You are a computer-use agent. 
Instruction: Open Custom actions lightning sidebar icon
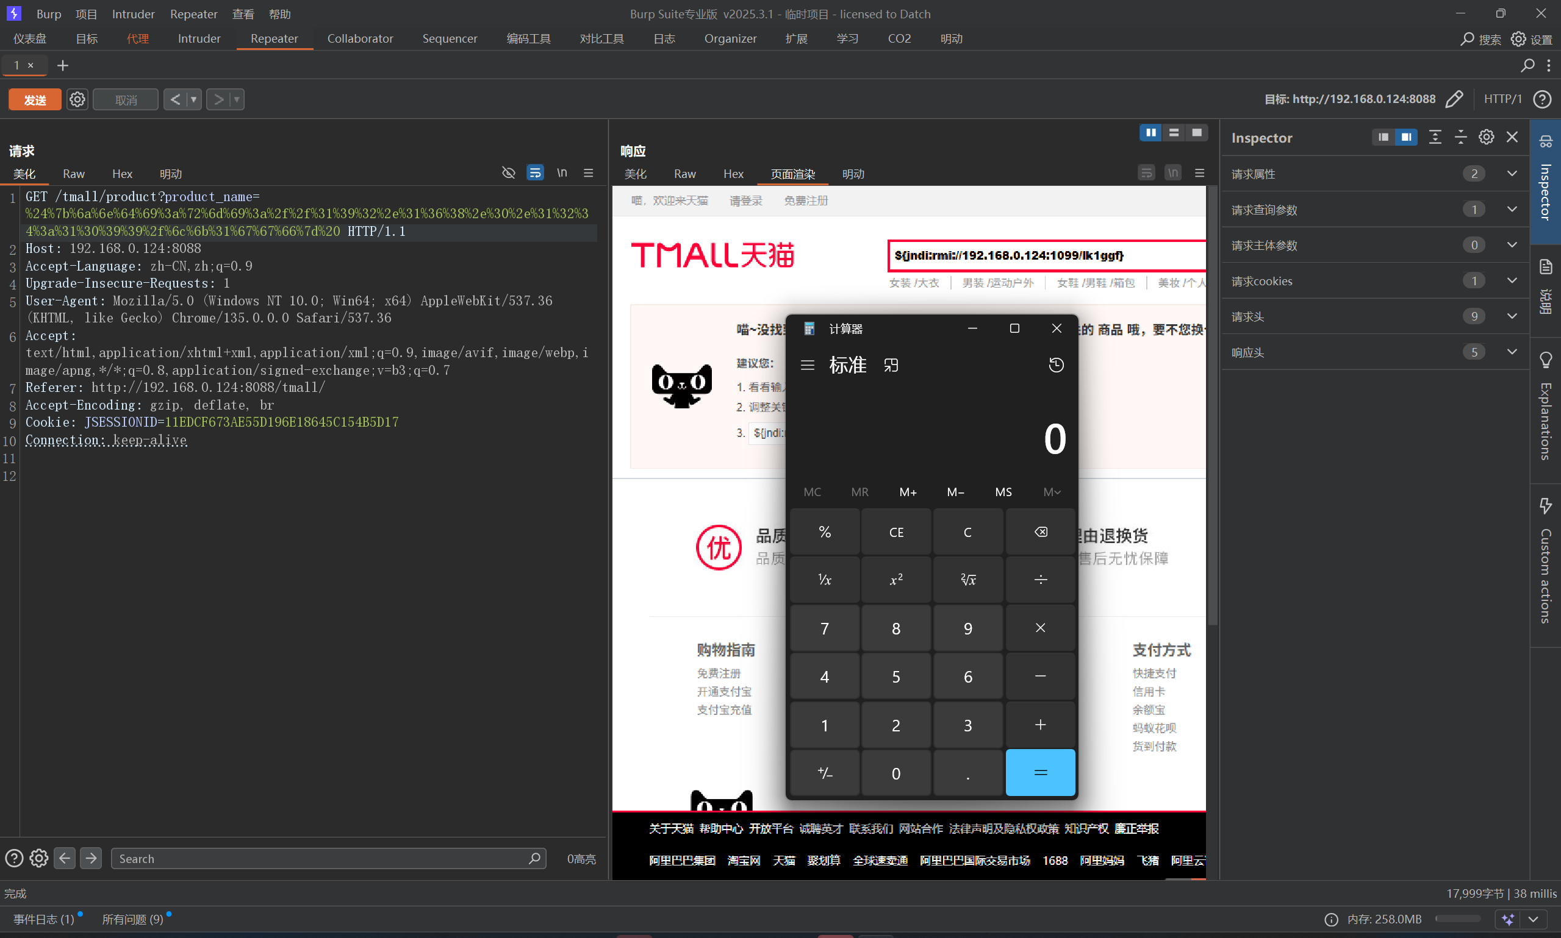pos(1545,506)
